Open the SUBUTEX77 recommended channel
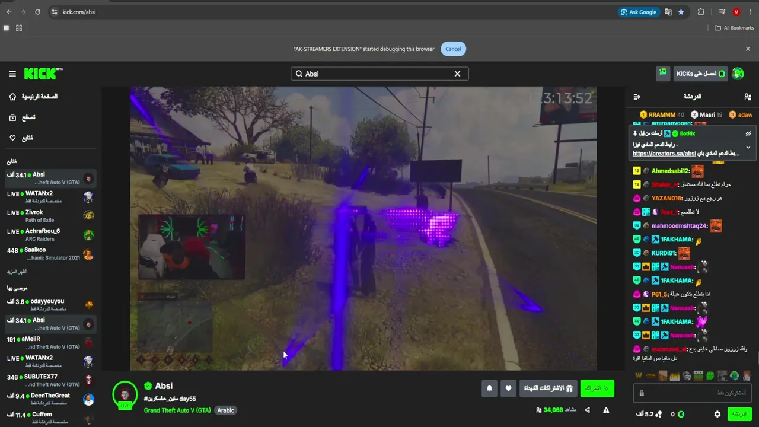This screenshot has height=427, width=759. point(51,380)
